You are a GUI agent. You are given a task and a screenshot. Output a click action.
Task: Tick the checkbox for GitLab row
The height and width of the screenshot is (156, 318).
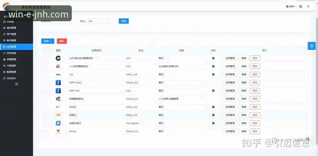(x=45, y=131)
